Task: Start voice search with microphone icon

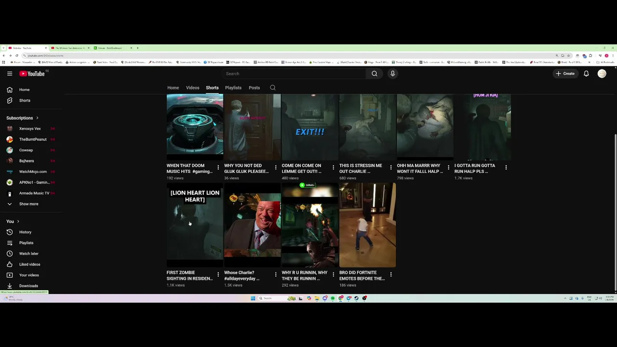Action: 392,74
